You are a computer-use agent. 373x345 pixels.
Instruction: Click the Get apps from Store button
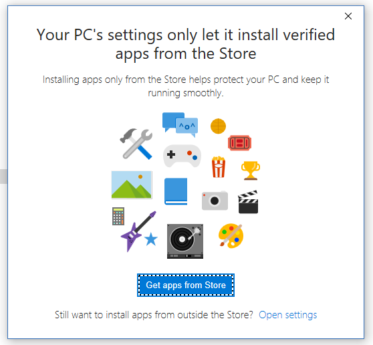pyautogui.click(x=186, y=285)
